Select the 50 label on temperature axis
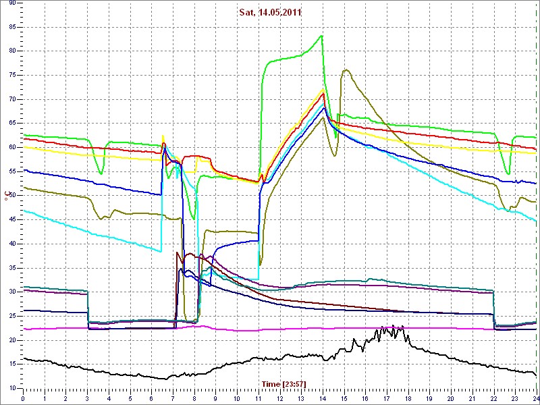 coord(11,196)
